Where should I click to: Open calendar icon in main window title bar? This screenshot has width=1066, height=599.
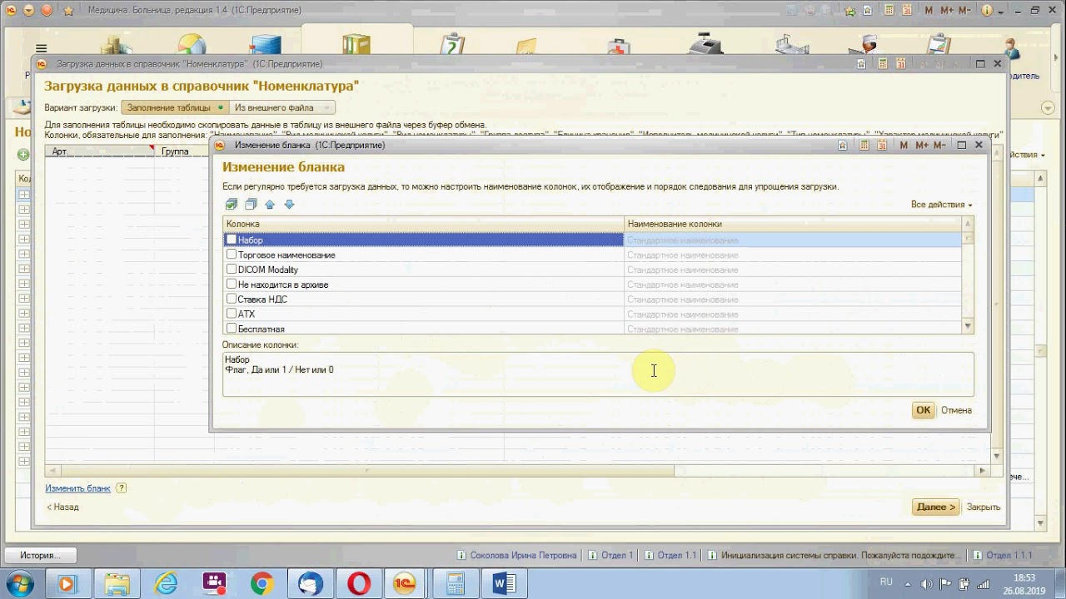coord(907,10)
